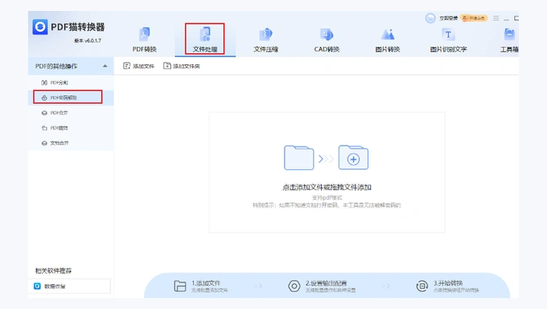Click the user avatar icon
This screenshot has width=547, height=309.
430,18
